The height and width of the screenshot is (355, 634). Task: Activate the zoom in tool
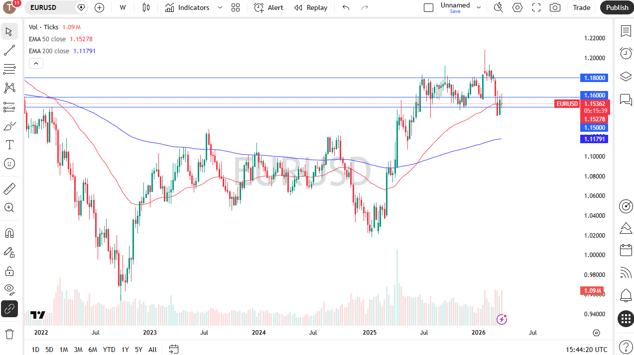[x=9, y=208]
